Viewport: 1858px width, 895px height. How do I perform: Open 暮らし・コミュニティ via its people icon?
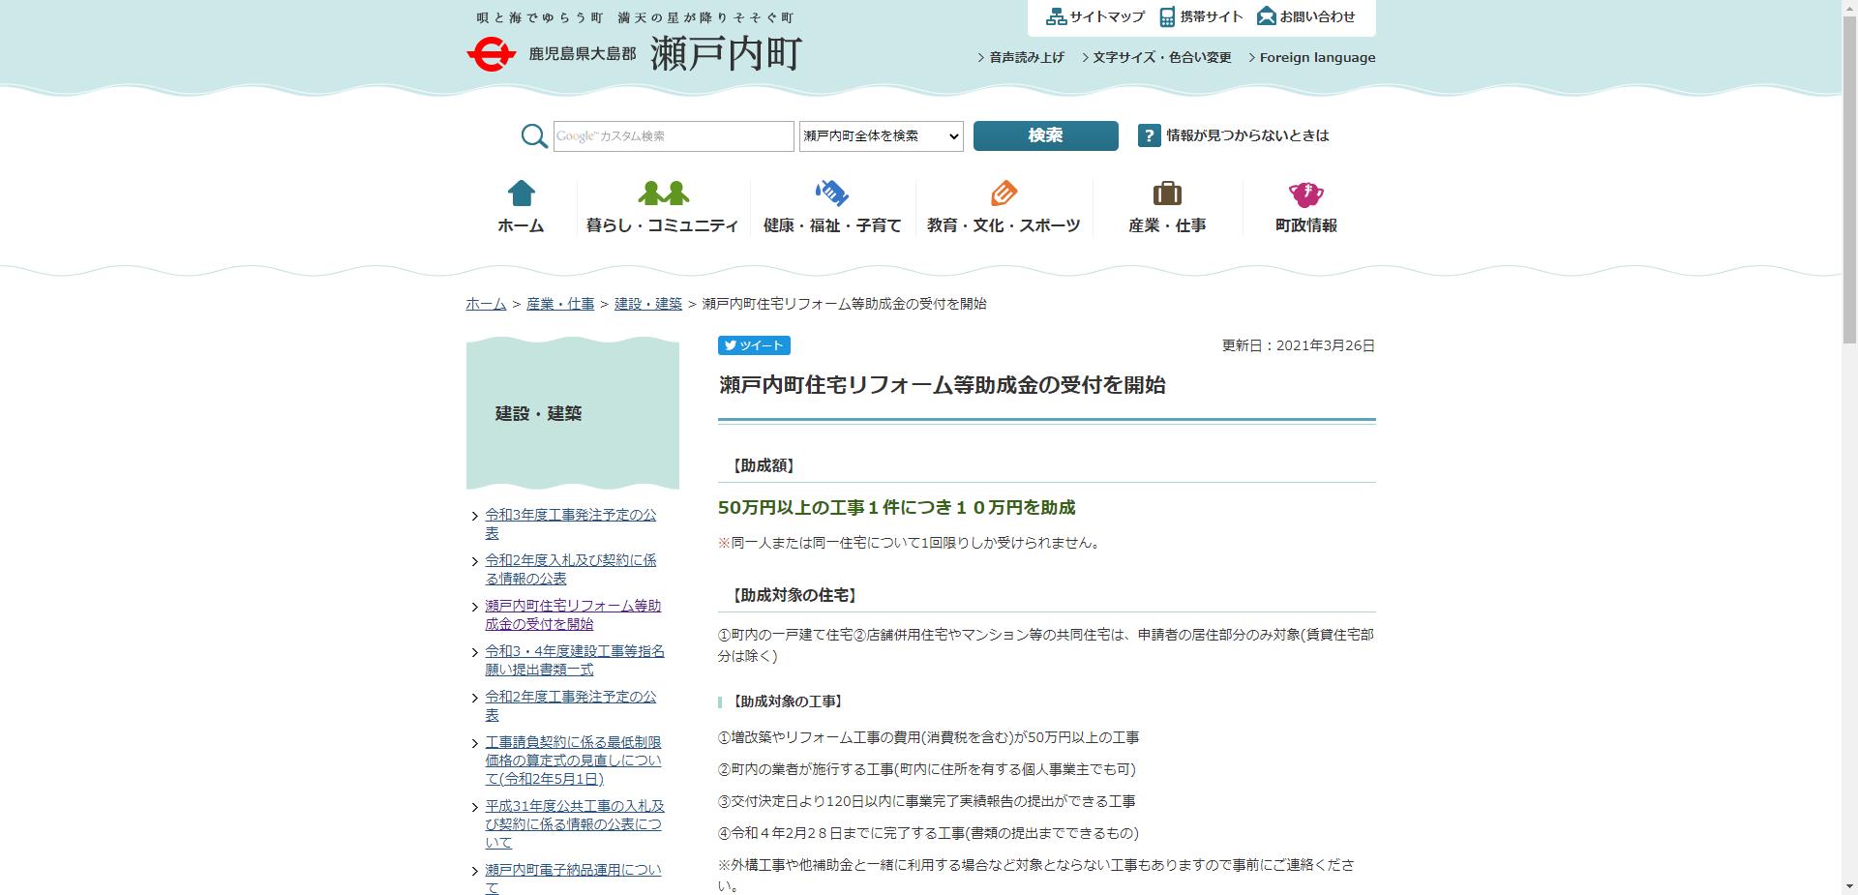click(663, 194)
